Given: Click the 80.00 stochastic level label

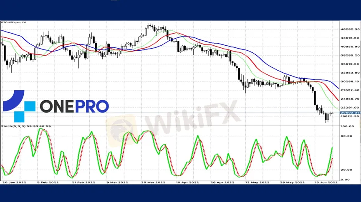Looking at the screenshot, I should click(x=346, y=136).
